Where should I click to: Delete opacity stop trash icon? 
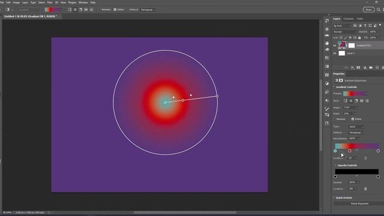pyautogui.click(x=365, y=189)
